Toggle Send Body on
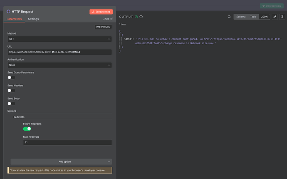This screenshot has width=287, height=179. 11,103
